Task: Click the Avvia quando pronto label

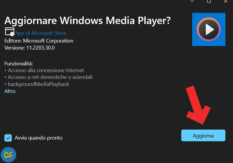Action: (38, 138)
